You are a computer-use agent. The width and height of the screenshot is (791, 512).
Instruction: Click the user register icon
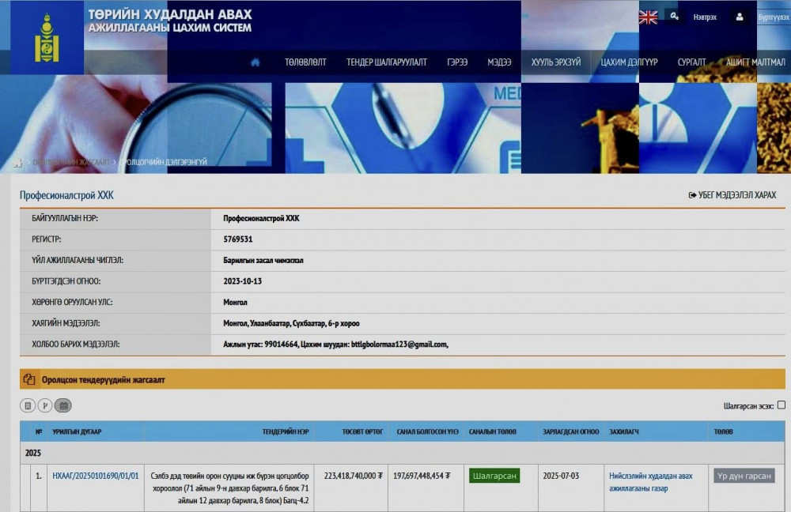click(739, 17)
